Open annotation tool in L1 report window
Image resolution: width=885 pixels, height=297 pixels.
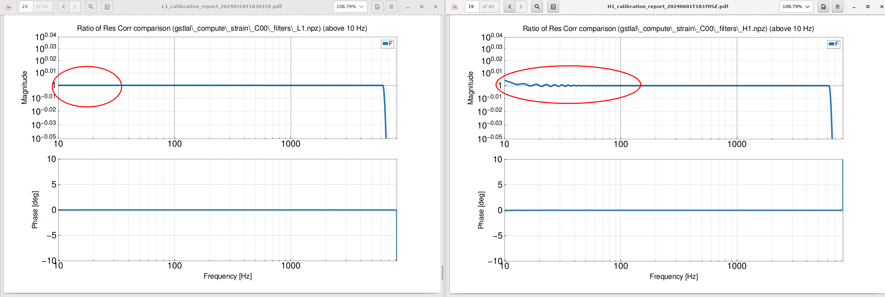click(377, 7)
